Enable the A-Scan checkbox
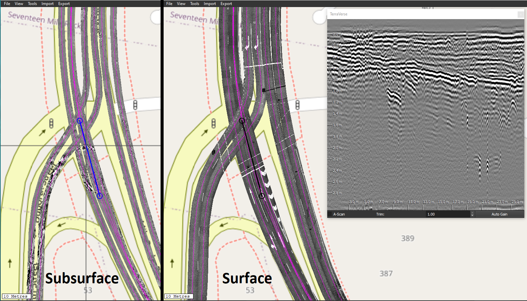 (330, 214)
